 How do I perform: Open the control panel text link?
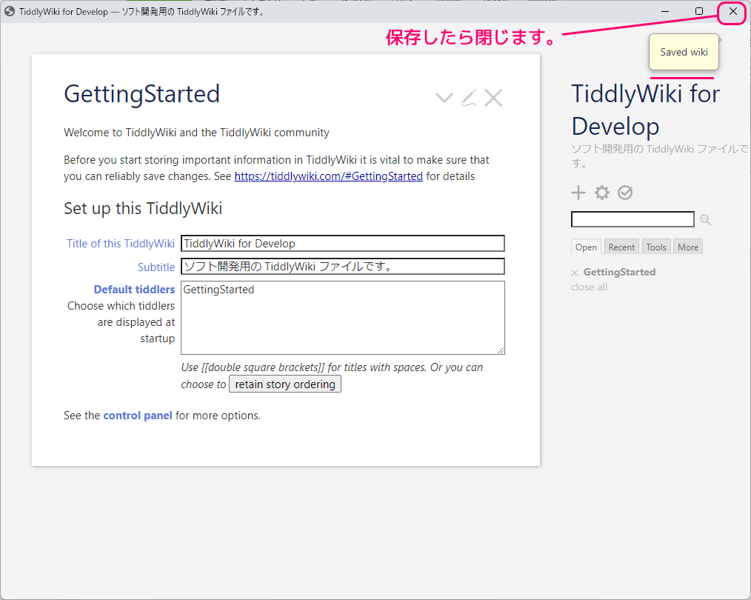pos(138,415)
